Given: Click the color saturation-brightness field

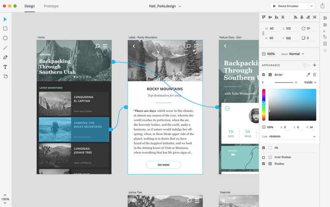Looking at the screenshot, I should [292, 105].
